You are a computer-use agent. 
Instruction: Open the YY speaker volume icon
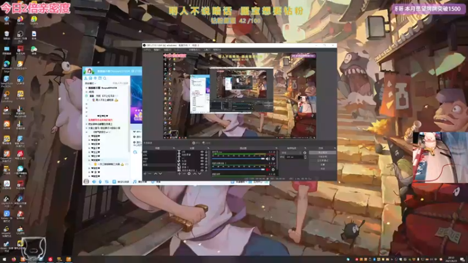94,182
